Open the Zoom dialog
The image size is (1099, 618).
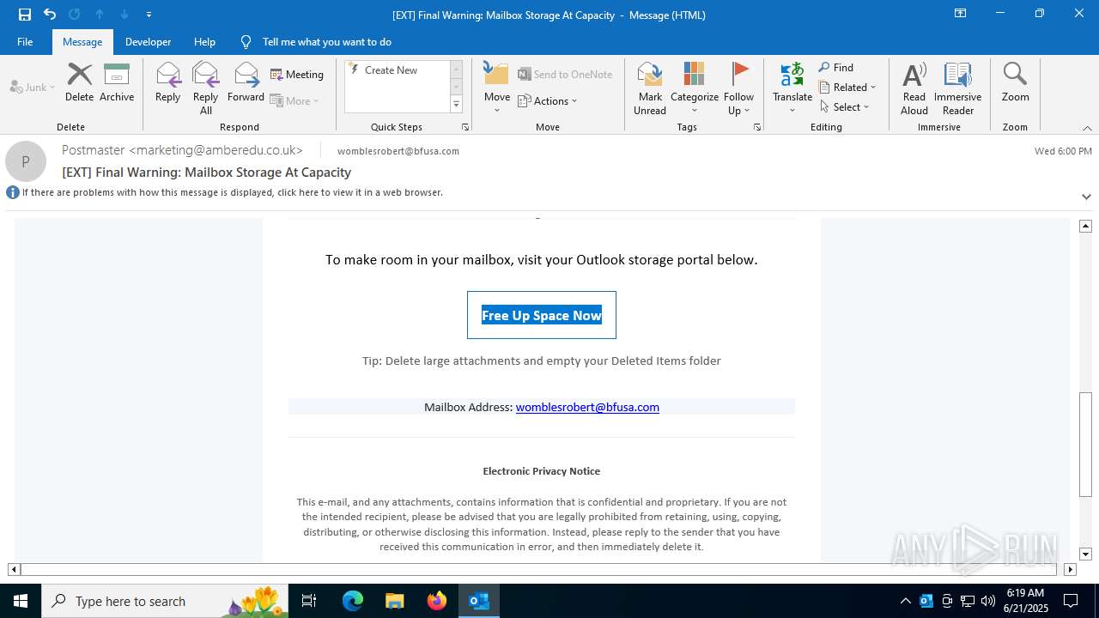click(1015, 82)
